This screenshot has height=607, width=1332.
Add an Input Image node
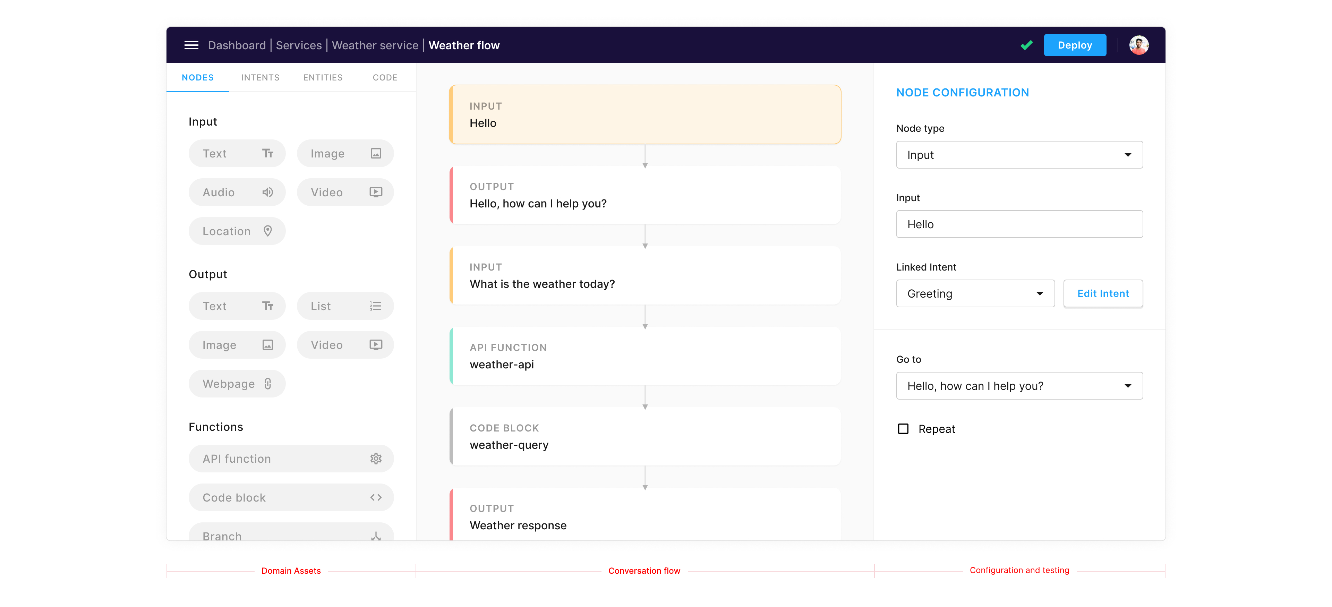pos(345,154)
